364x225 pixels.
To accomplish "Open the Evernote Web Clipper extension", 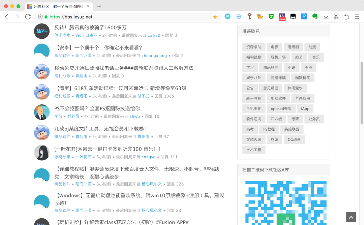I will pyautogui.click(x=315, y=17).
